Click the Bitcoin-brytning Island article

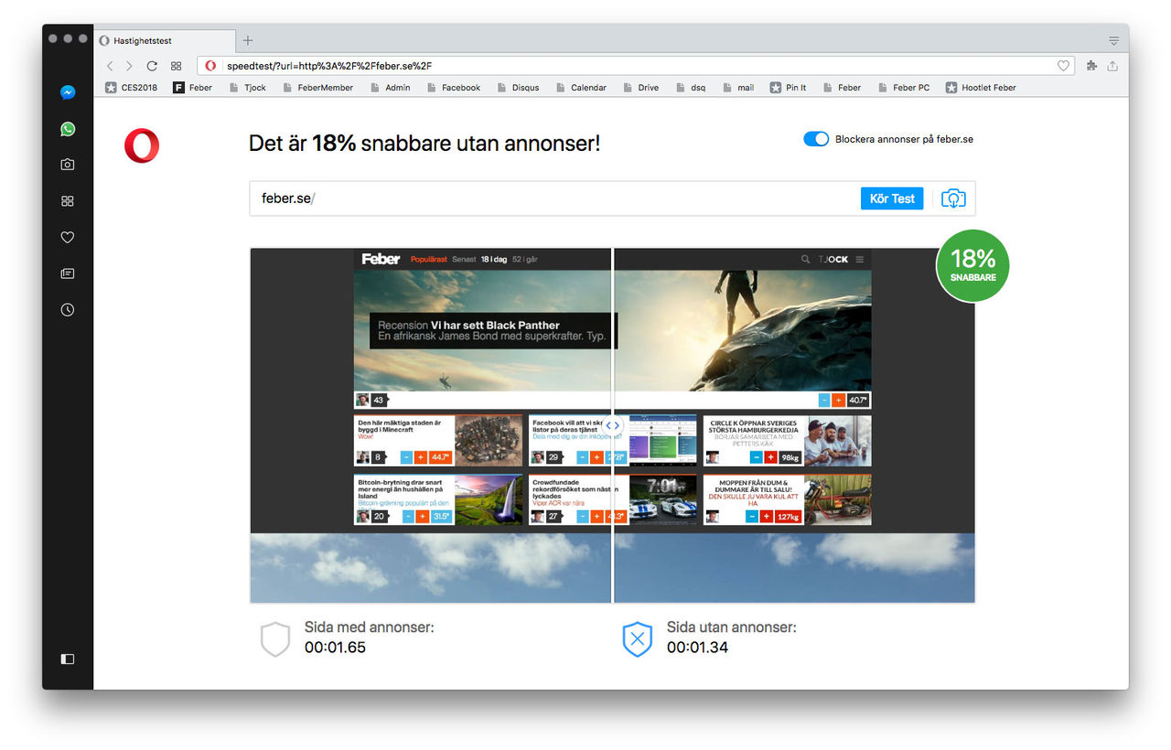point(438,499)
